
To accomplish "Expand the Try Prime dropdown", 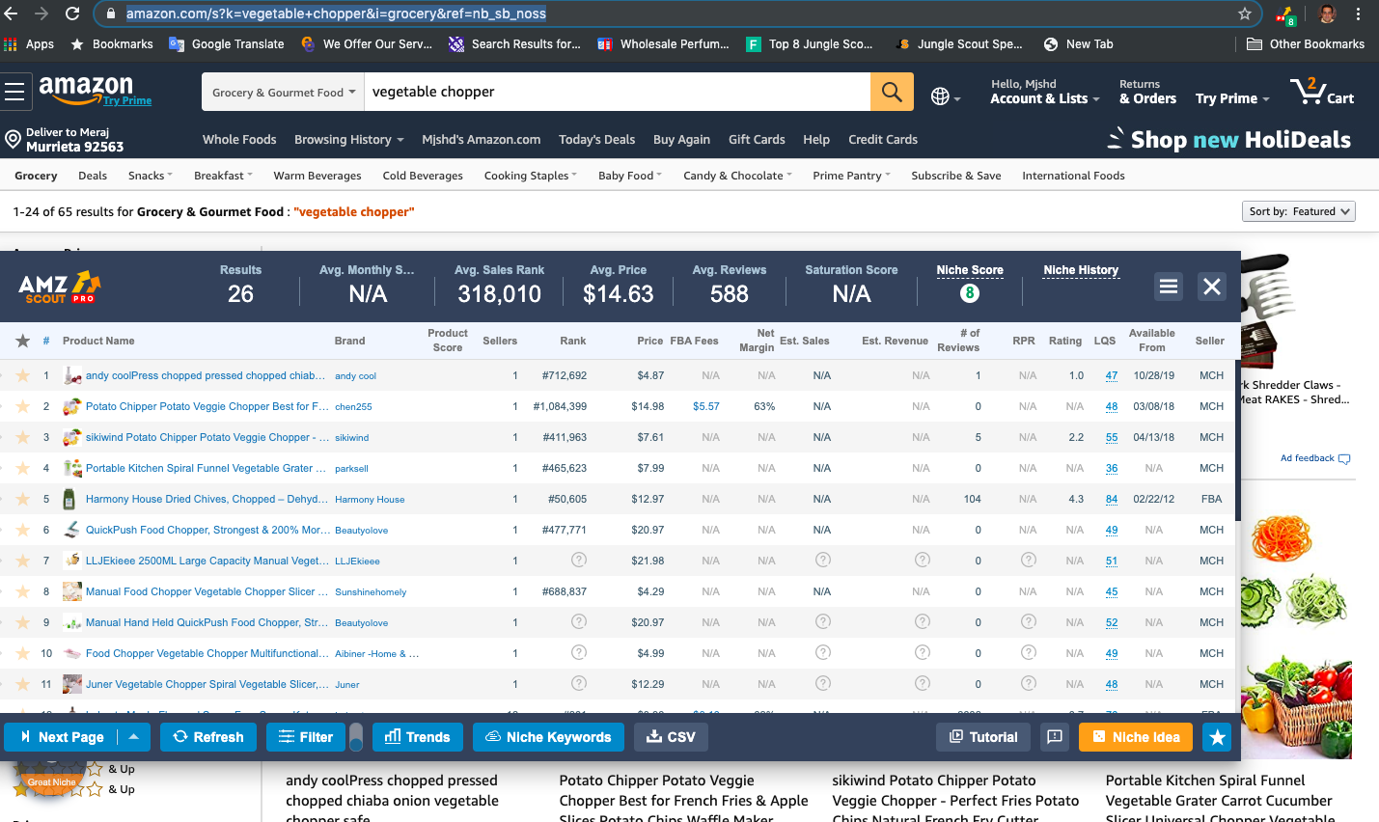I will [x=1232, y=98].
